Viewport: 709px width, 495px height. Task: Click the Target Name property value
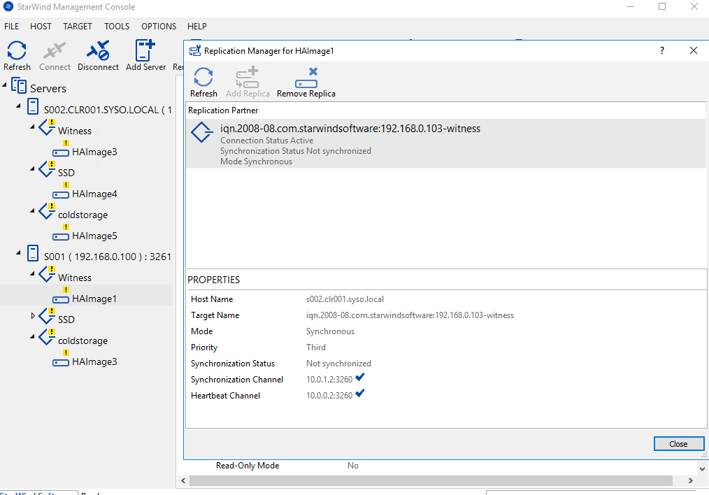tap(410, 315)
